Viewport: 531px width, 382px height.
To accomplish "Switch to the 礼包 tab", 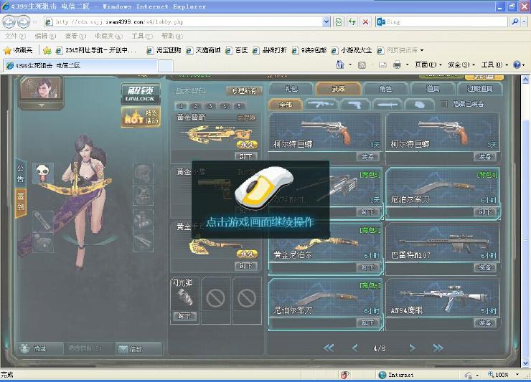I will (x=291, y=89).
